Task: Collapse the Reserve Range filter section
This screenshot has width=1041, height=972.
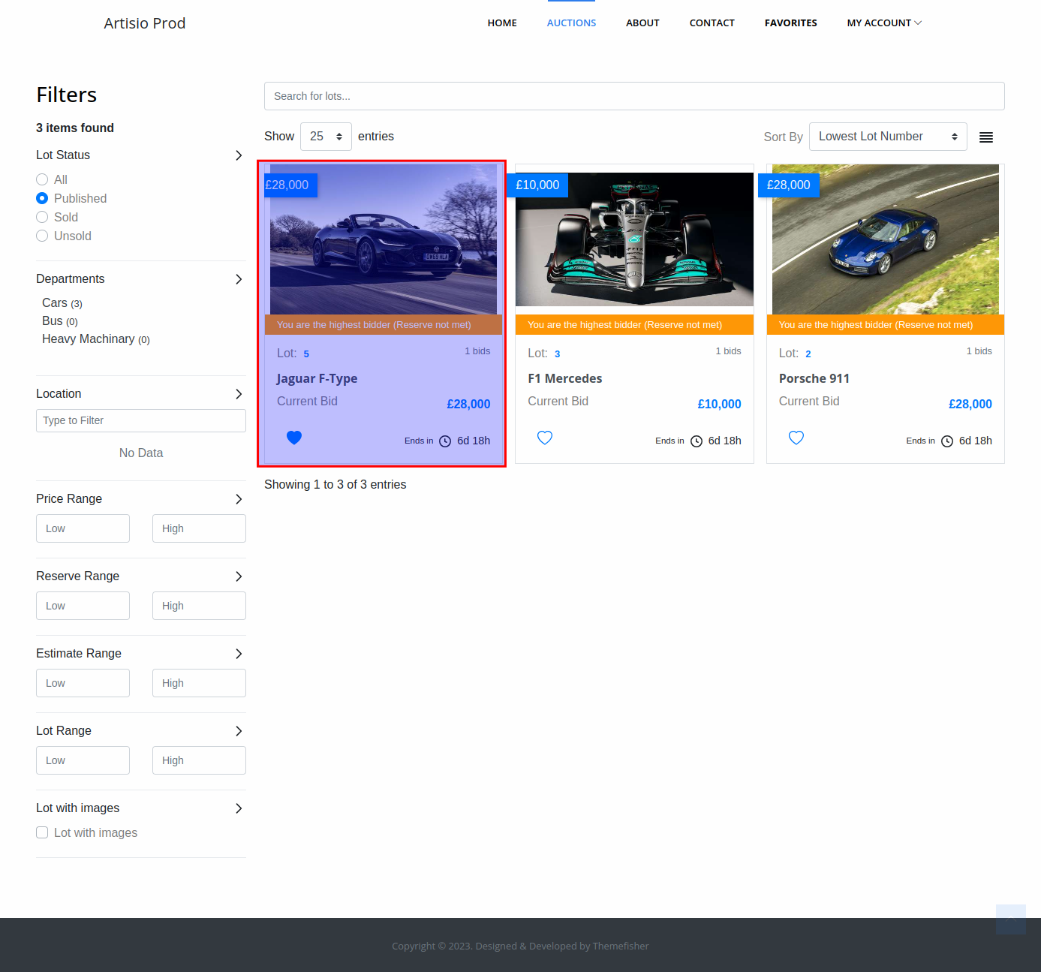Action: [239, 576]
